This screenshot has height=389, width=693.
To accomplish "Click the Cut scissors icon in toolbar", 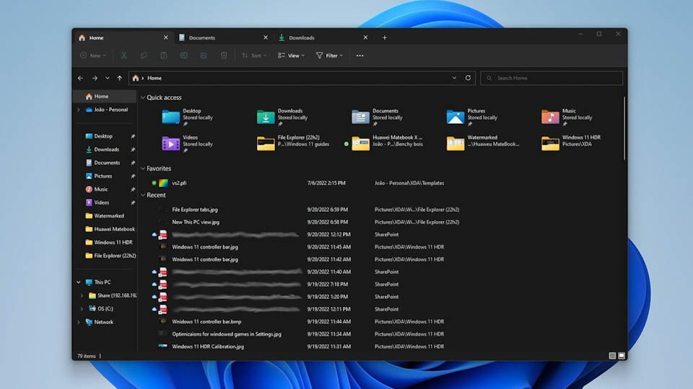I will (124, 55).
